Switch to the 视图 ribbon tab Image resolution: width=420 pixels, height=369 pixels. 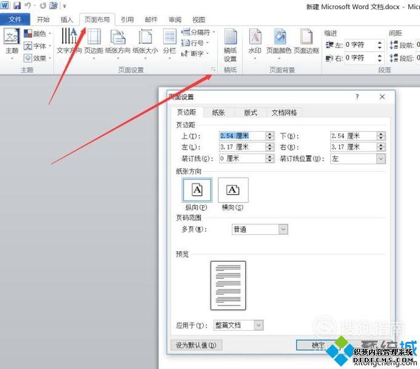coord(199,20)
